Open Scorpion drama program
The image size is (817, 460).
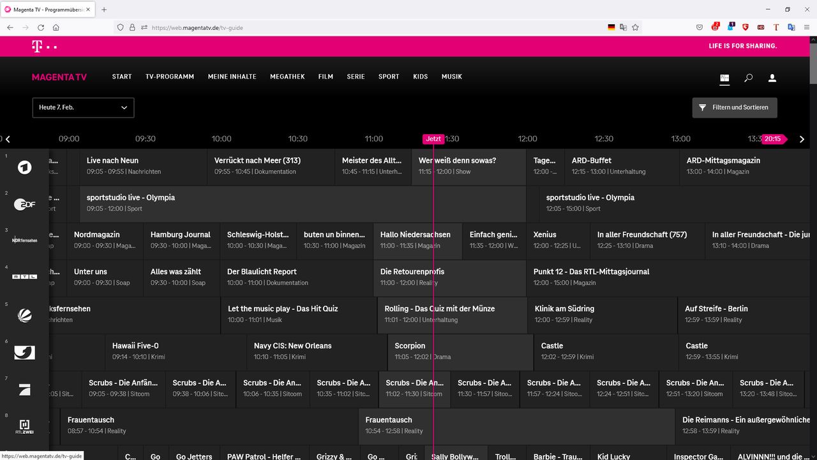click(x=460, y=352)
